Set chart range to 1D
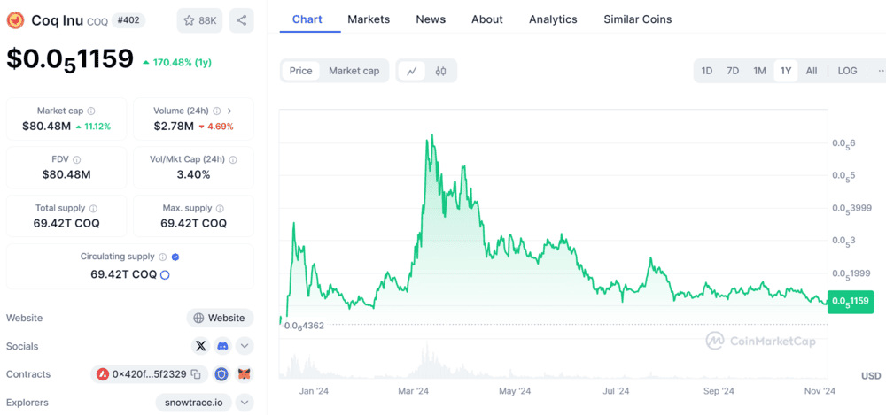886x415 pixels. [706, 71]
